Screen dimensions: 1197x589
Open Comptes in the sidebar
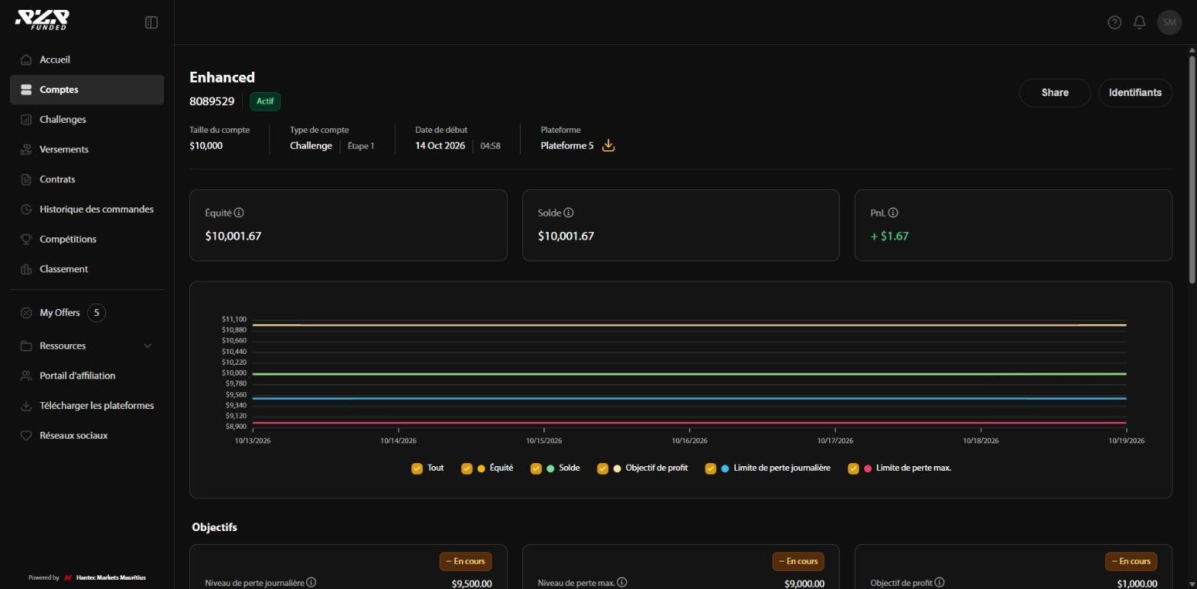pyautogui.click(x=87, y=89)
